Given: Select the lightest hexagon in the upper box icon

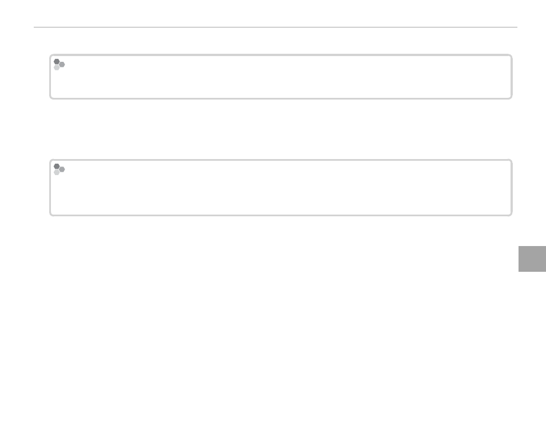Looking at the screenshot, I should coord(57,68).
